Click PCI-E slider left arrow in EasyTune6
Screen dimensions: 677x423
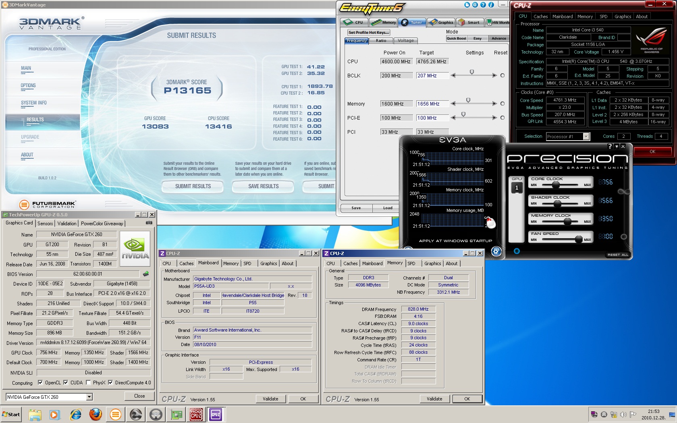pyautogui.click(x=453, y=118)
